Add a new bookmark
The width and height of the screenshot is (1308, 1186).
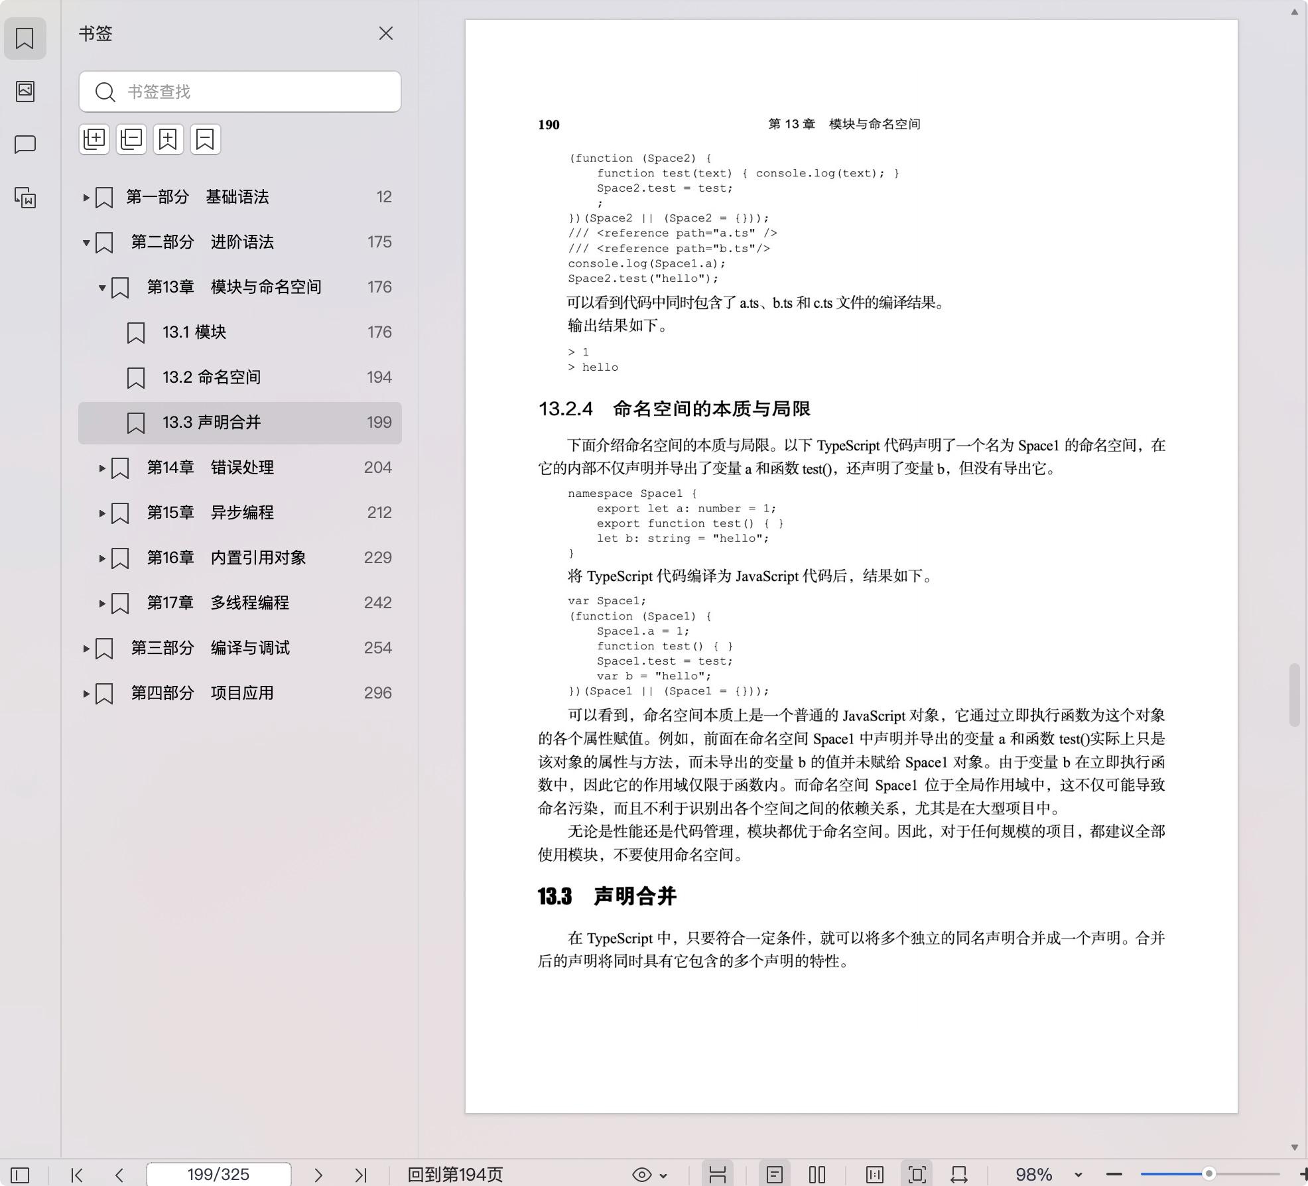(x=168, y=139)
